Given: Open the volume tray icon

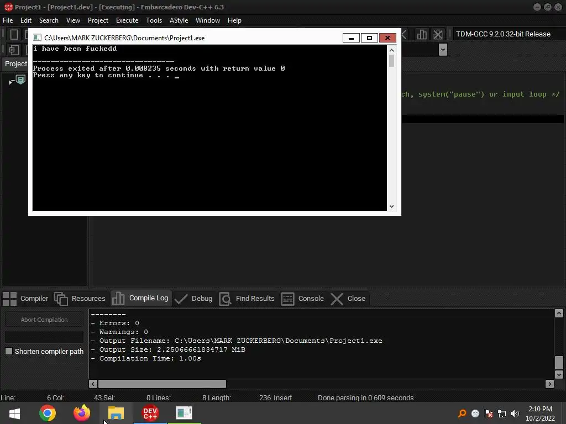Looking at the screenshot, I should (515, 414).
